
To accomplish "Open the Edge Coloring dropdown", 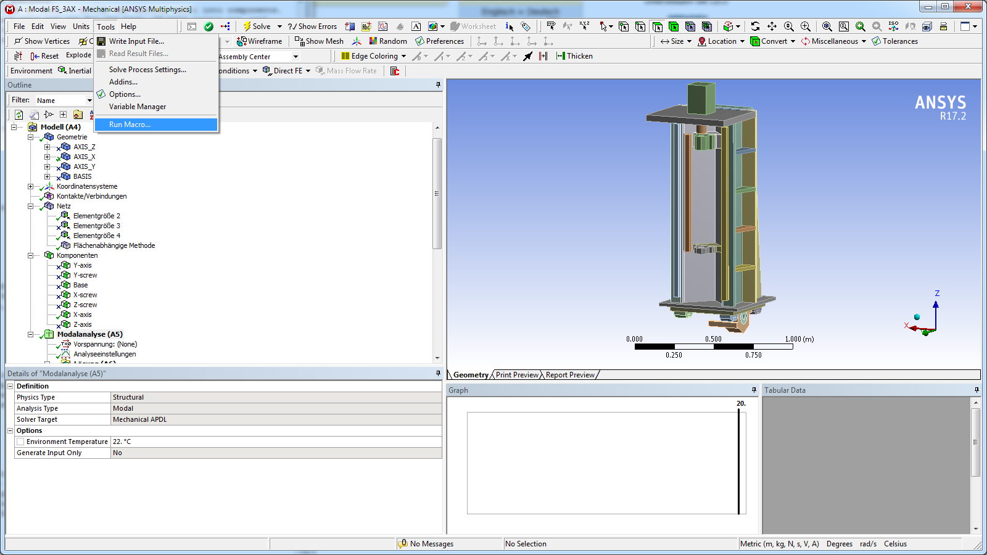I will click(x=403, y=56).
